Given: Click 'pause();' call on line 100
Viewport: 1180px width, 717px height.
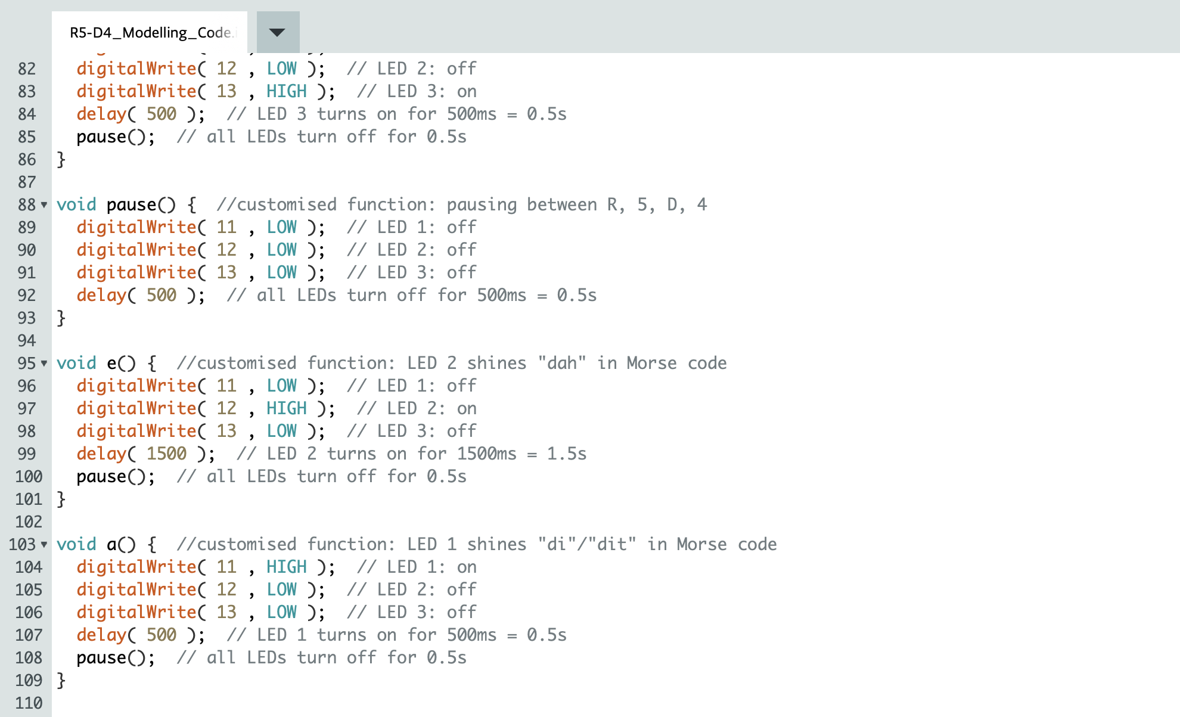Looking at the screenshot, I should (116, 477).
